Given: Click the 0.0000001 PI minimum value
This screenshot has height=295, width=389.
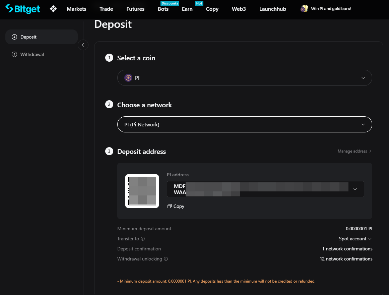Looking at the screenshot, I should click(x=359, y=229).
